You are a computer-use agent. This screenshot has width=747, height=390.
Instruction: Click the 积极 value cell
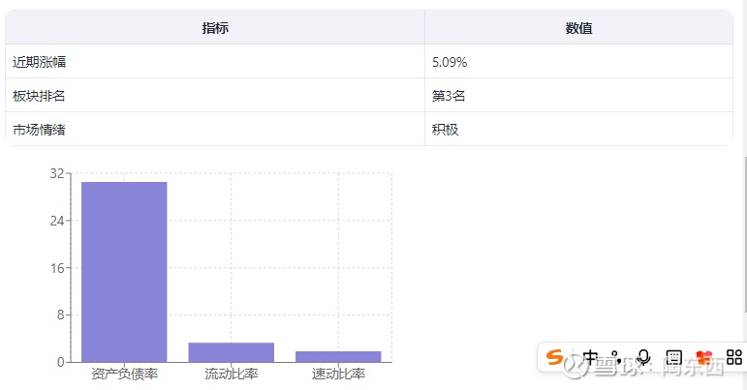(x=445, y=129)
